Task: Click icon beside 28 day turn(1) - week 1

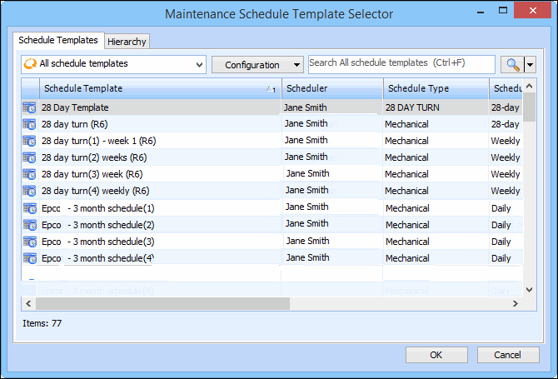Action: click(30, 141)
